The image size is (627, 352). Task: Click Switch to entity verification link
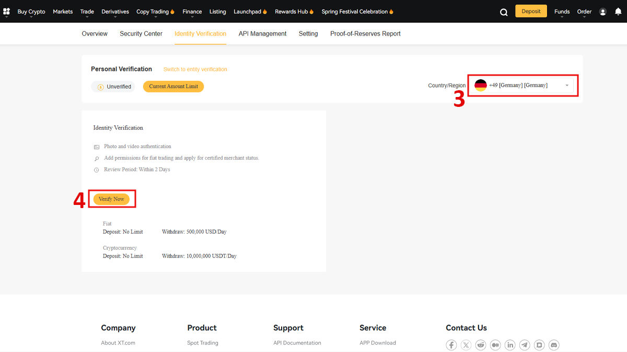pos(195,69)
